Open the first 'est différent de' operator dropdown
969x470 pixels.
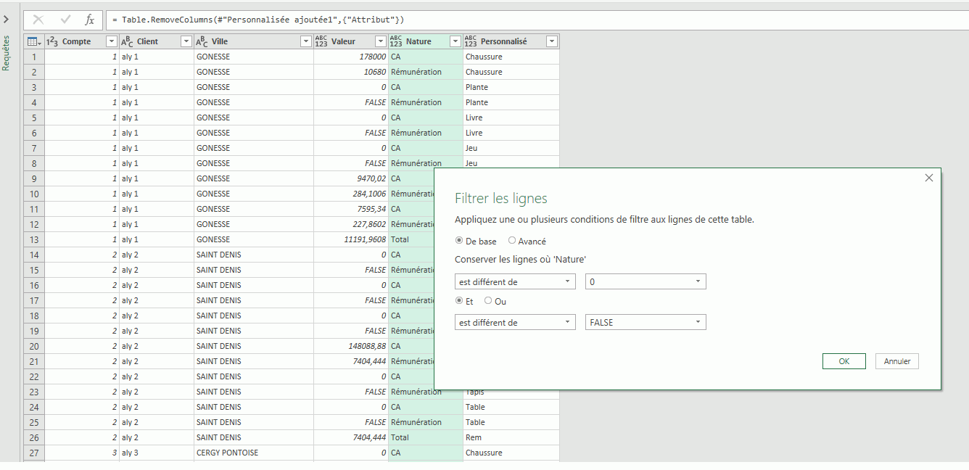tap(515, 281)
